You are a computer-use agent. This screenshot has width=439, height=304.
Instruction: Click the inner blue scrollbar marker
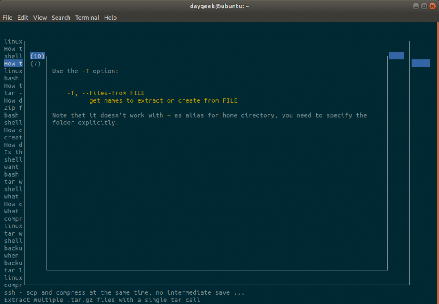pyautogui.click(x=396, y=56)
